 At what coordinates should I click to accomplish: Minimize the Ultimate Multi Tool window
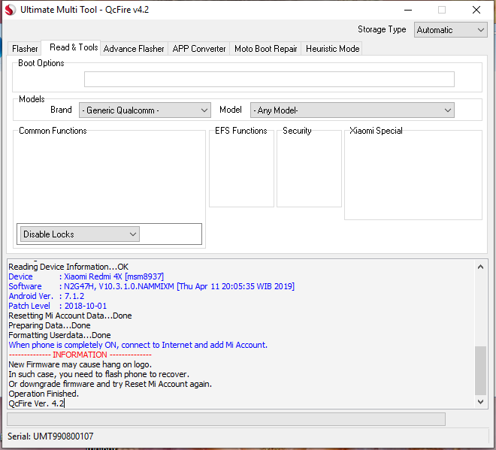407,11
